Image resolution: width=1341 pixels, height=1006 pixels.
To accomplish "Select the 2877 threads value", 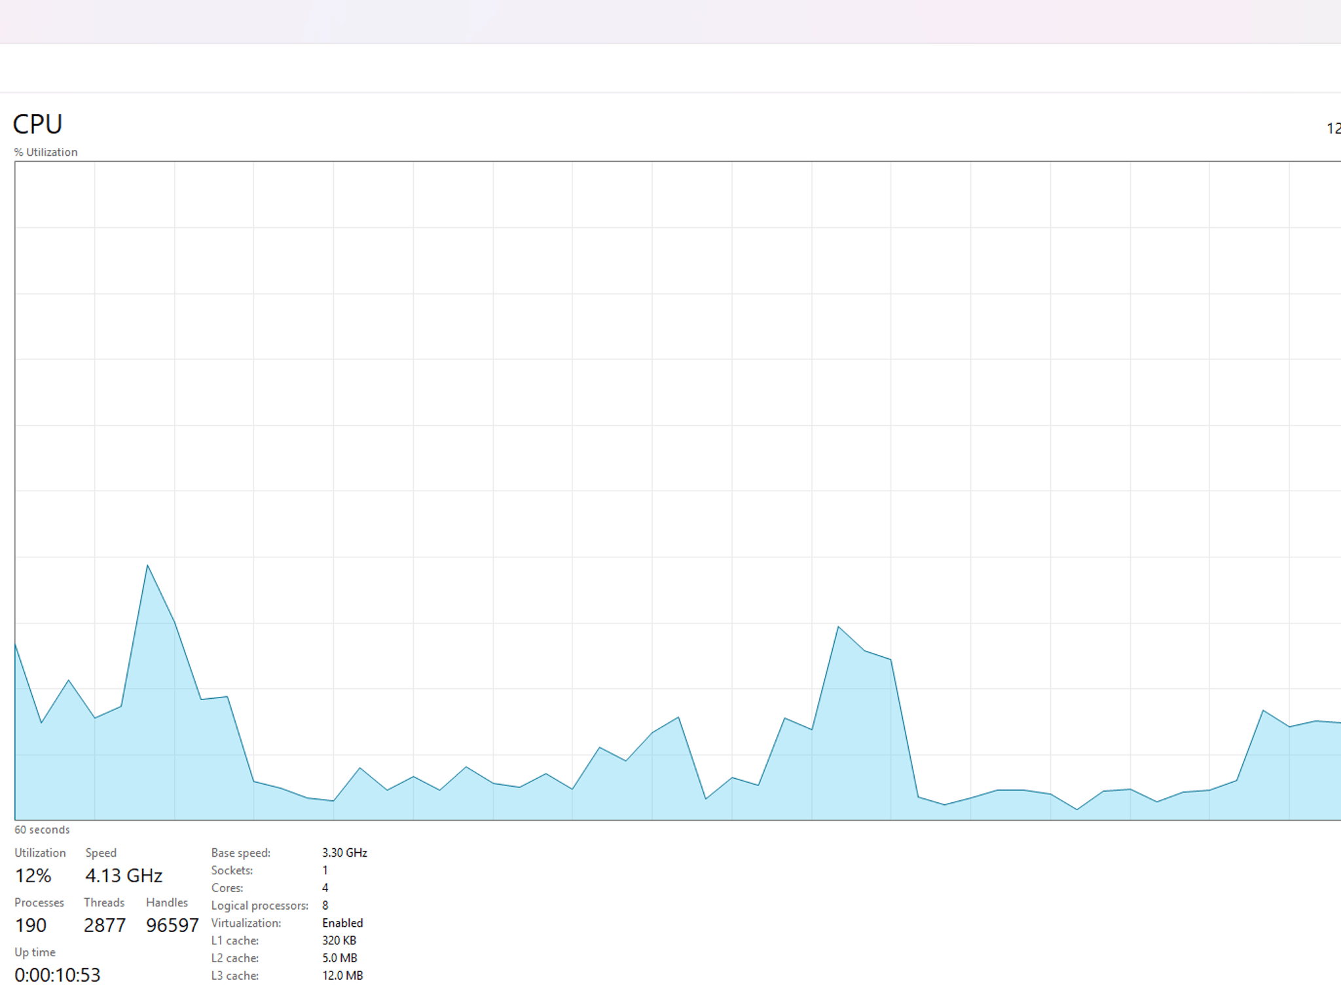I will pos(105,925).
